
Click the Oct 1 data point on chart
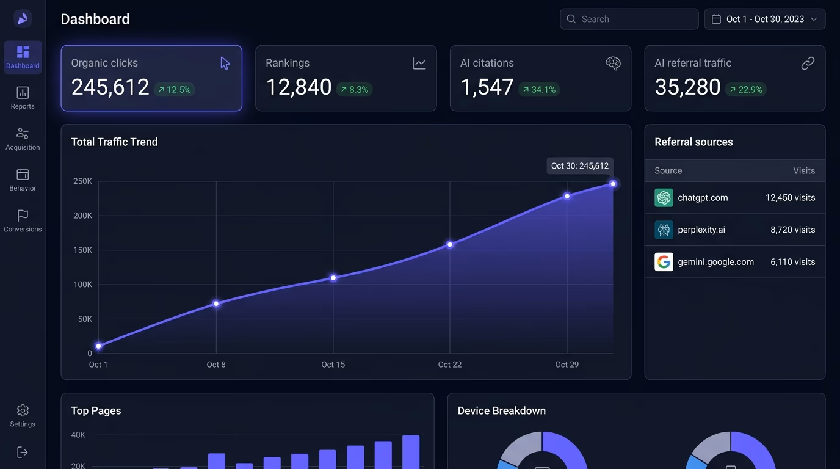coord(98,346)
